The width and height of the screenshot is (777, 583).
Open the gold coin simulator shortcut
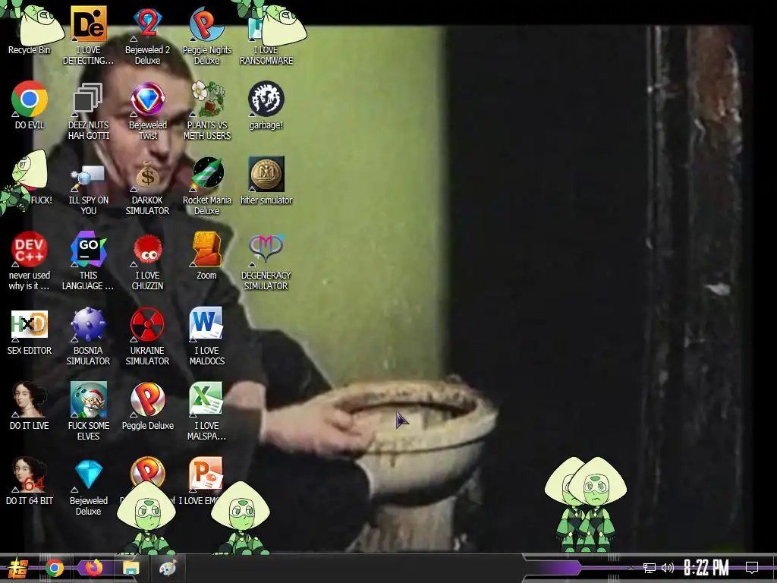click(266, 181)
